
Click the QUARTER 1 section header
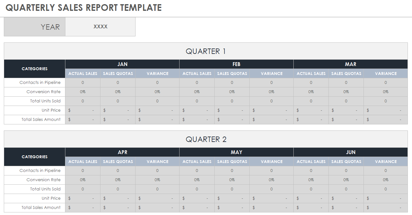pyautogui.click(x=206, y=51)
